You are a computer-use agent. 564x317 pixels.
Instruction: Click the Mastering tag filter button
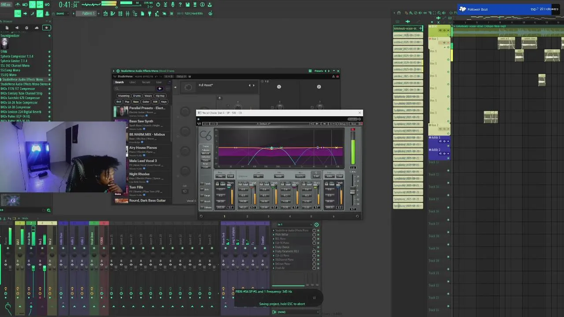(x=124, y=96)
